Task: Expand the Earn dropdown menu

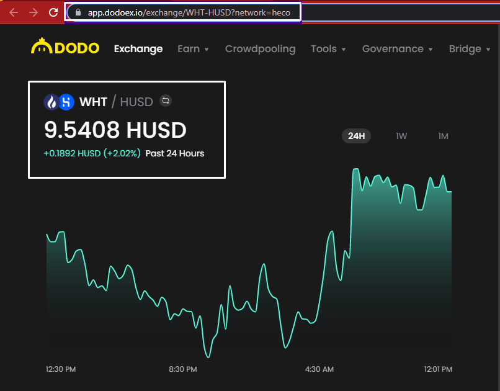Action: (193, 49)
